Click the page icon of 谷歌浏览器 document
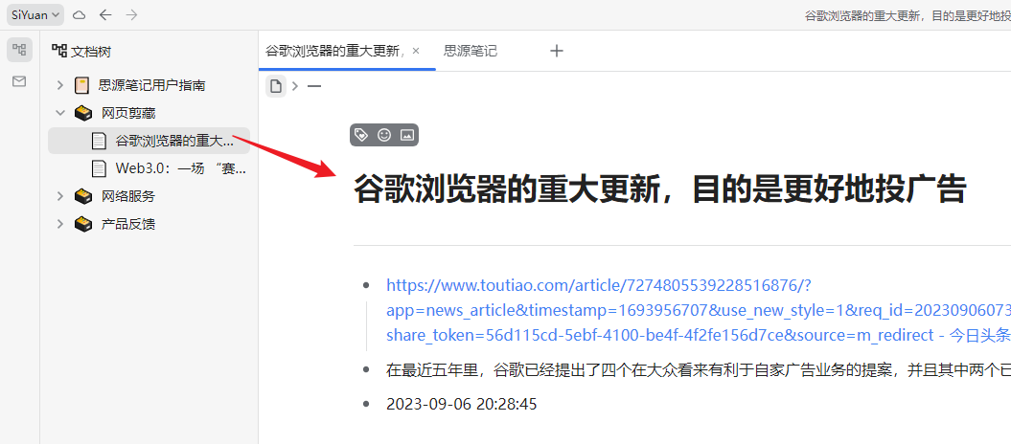This screenshot has width=1011, height=444. point(99,141)
